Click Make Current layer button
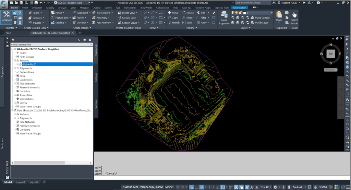The image size is (351, 190). click(260, 18)
